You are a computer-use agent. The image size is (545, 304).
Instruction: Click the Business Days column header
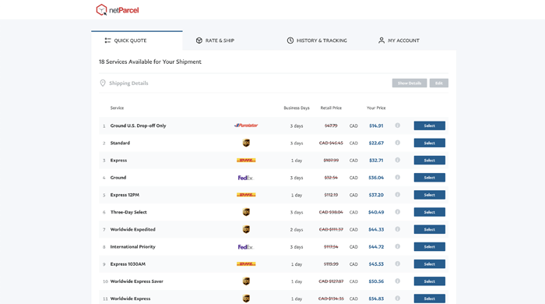coord(297,108)
